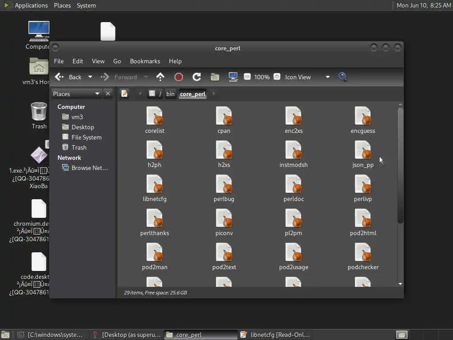Close the Places sidebar
This screenshot has height=340, width=453.
tap(108, 94)
